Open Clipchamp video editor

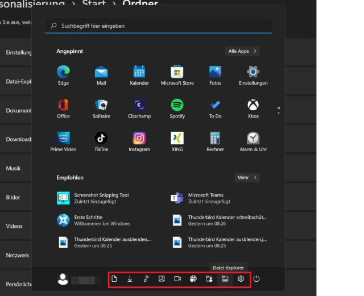click(x=139, y=109)
